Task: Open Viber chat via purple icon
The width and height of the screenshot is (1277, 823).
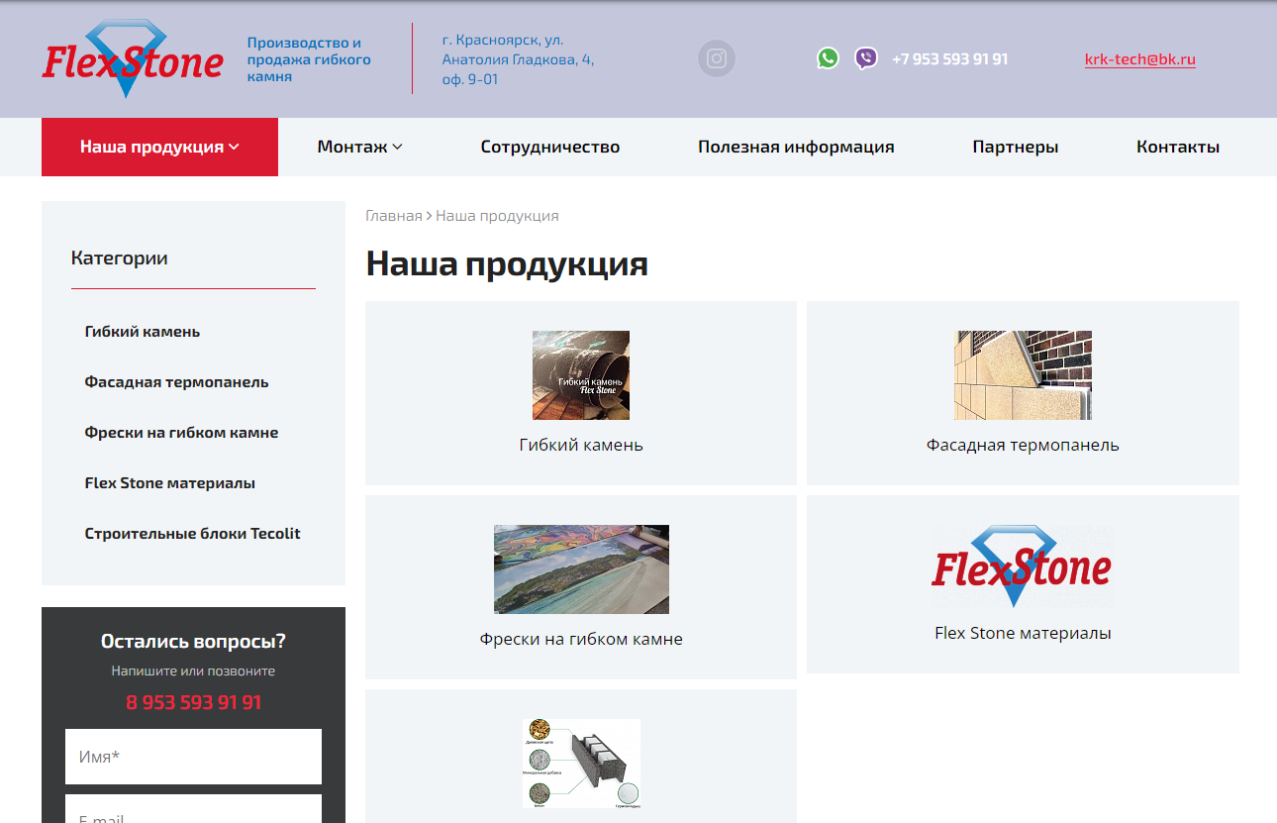Action: pos(866,58)
